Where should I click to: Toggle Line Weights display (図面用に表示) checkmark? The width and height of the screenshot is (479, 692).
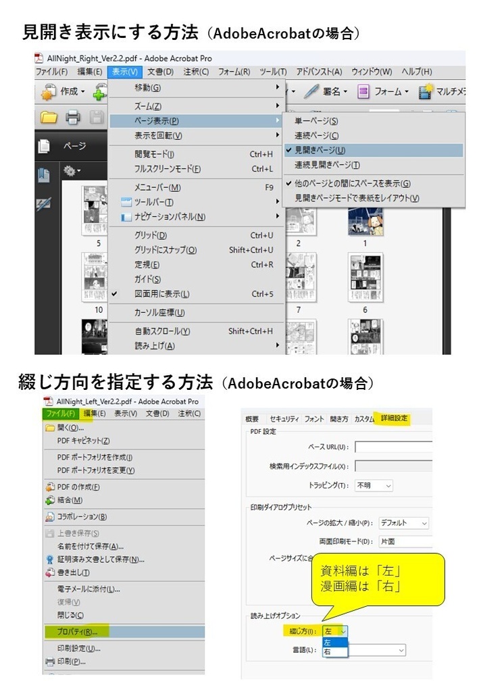coord(197,294)
